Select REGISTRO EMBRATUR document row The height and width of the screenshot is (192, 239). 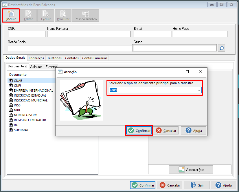click(32, 120)
